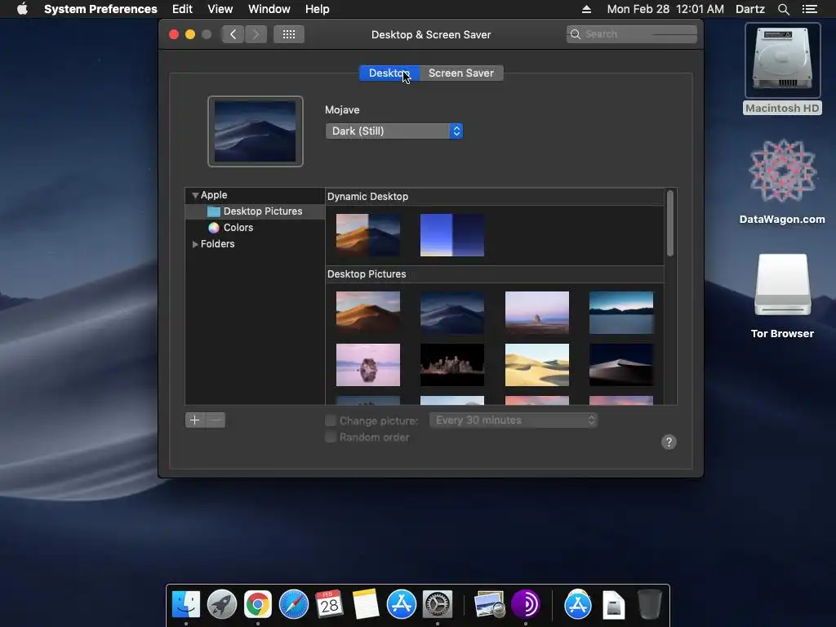Click the forward navigation arrow button
836x627 pixels.
tap(256, 34)
